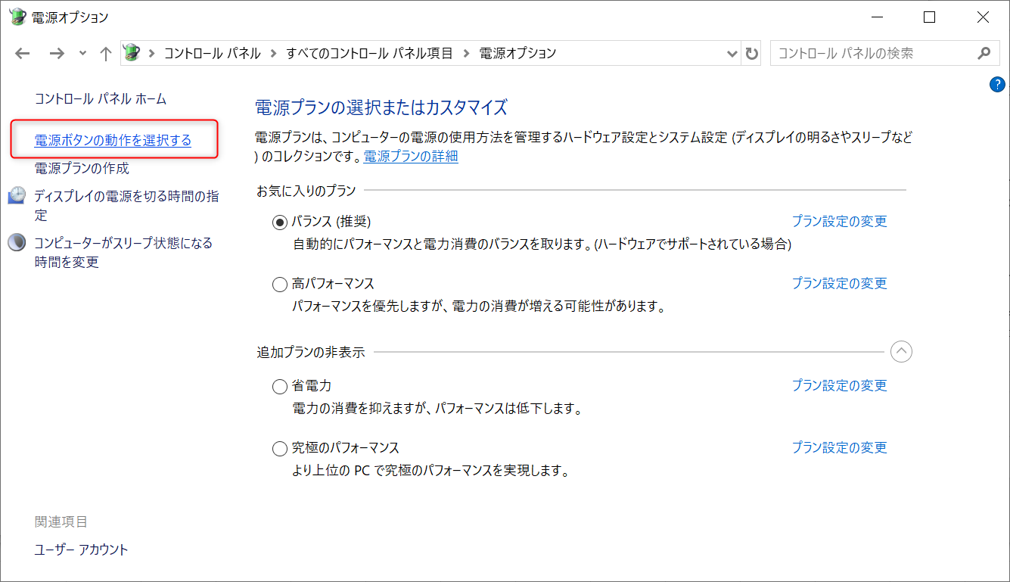Click すべてのコントロール パネル項目 breadcrumb
Screen dimensions: 1010x582
[x=369, y=53]
